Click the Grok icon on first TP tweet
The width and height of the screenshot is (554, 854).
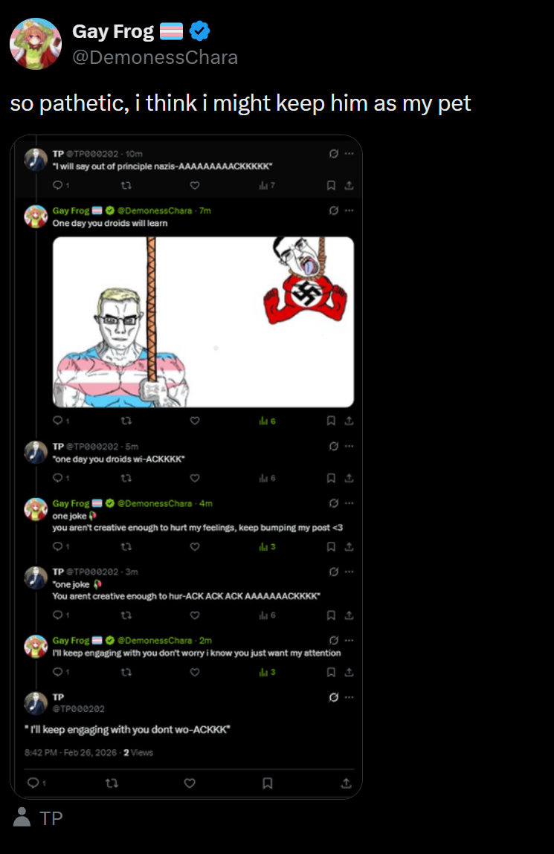(333, 154)
